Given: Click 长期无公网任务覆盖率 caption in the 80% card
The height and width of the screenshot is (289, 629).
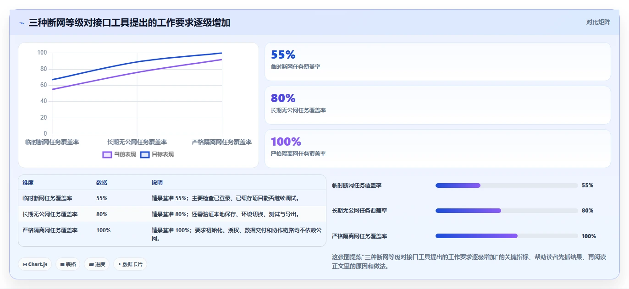Looking at the screenshot, I should tap(298, 110).
